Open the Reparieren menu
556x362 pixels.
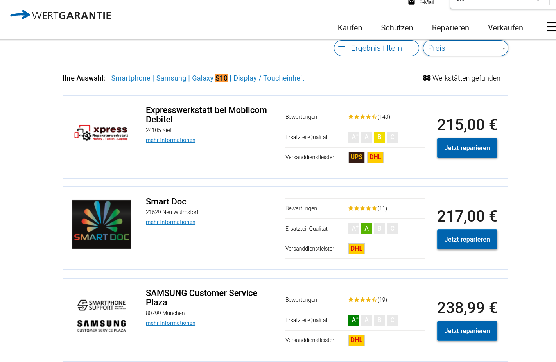[450, 28]
